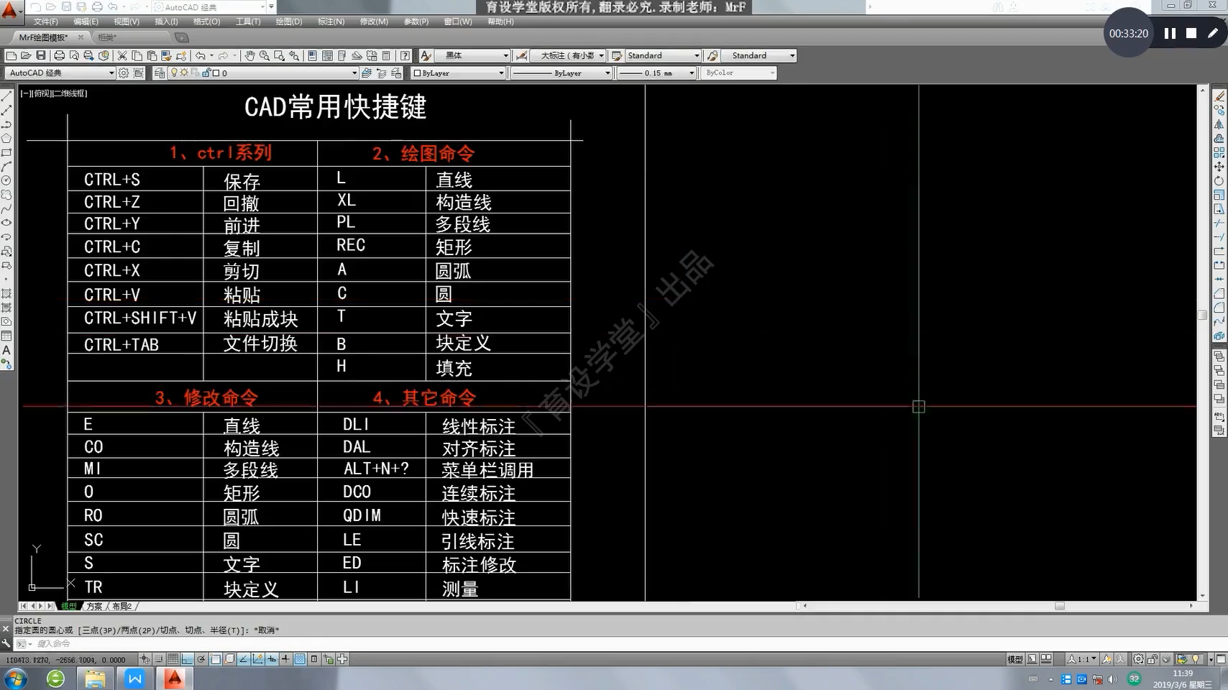1228x690 pixels.
Task: Select the Rotate modify tool
Action: point(1219,180)
